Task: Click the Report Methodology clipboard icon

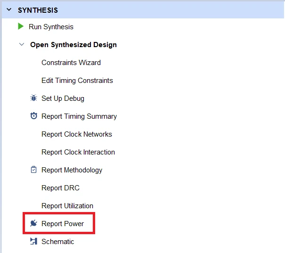Action: pos(33,170)
